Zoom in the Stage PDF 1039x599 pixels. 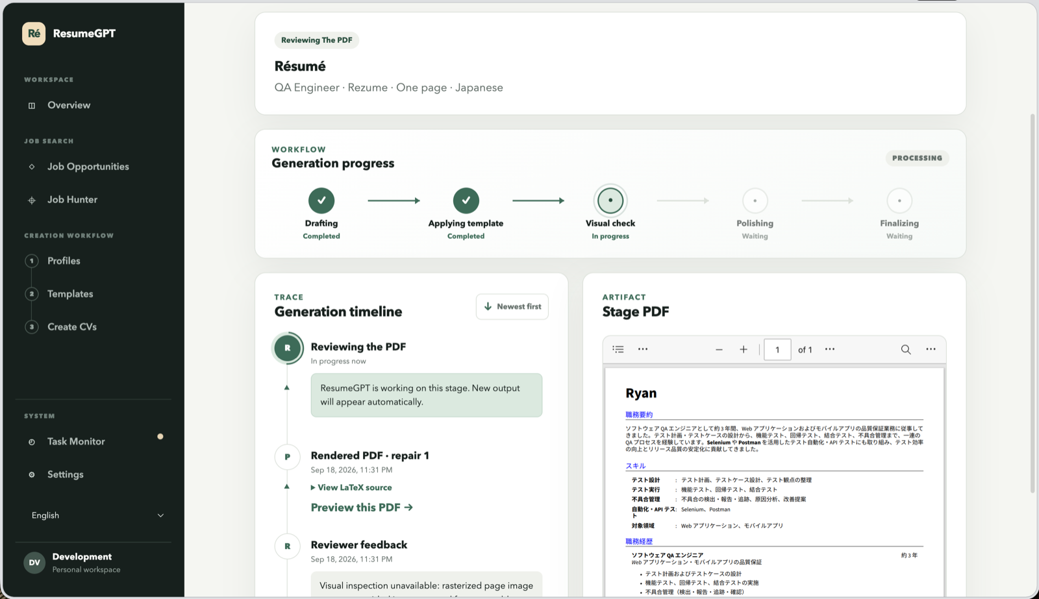click(x=744, y=349)
